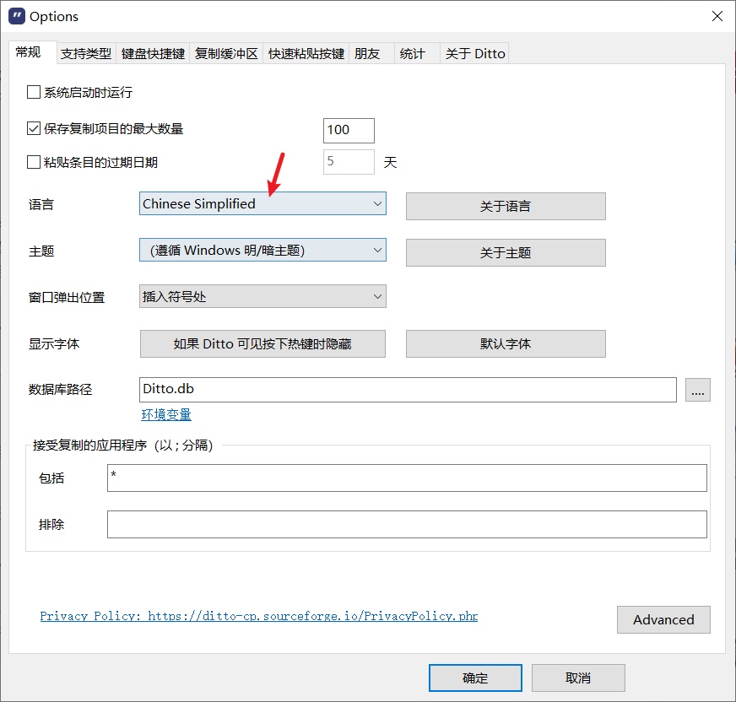
Task: Open the 窗口弹出位置 dropdown
Action: click(x=262, y=297)
